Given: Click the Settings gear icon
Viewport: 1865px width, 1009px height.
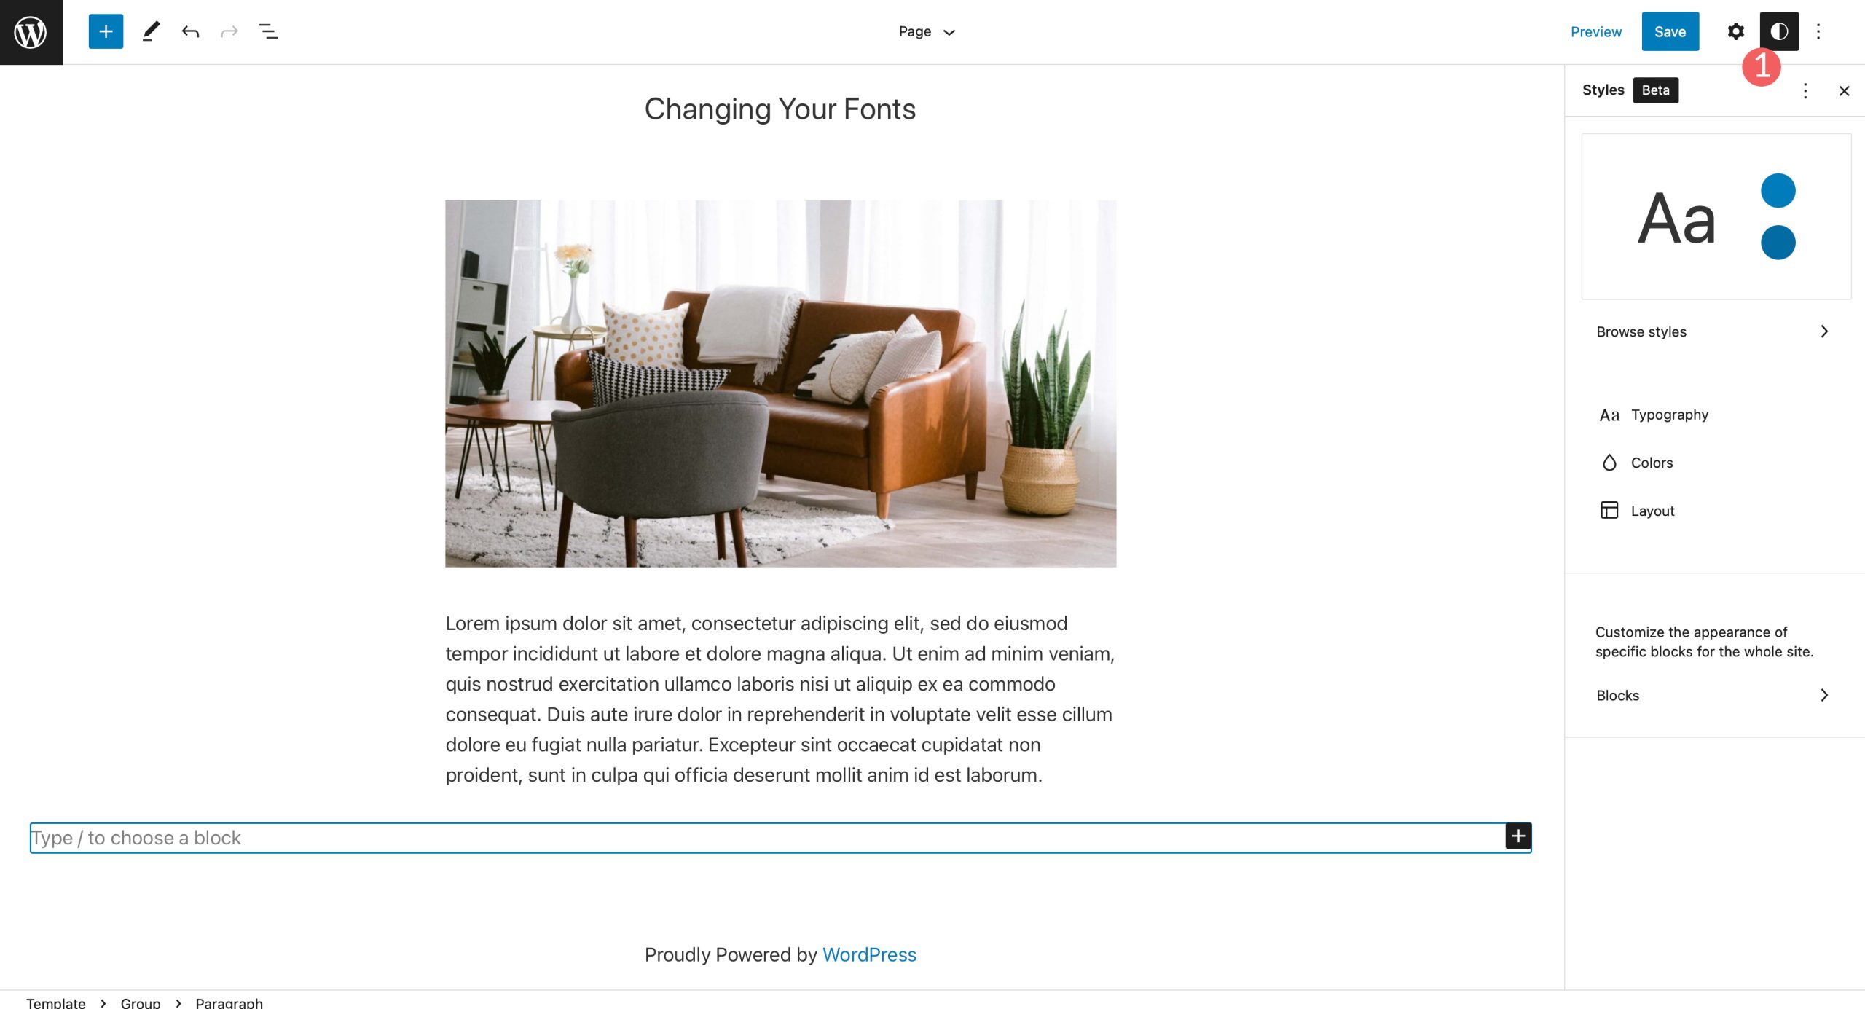Looking at the screenshot, I should 1735,31.
